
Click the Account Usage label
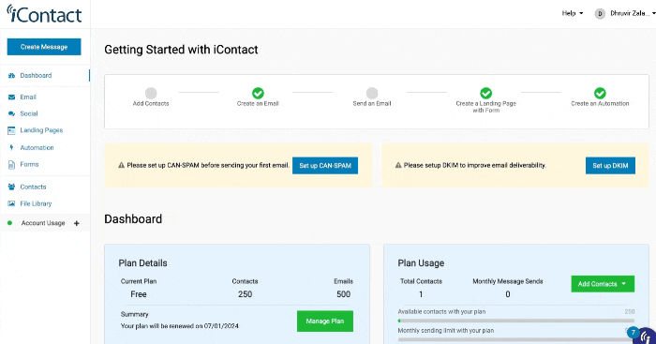(x=43, y=223)
